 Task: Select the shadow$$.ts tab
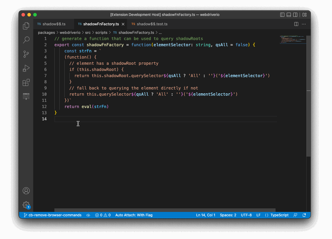(54, 24)
